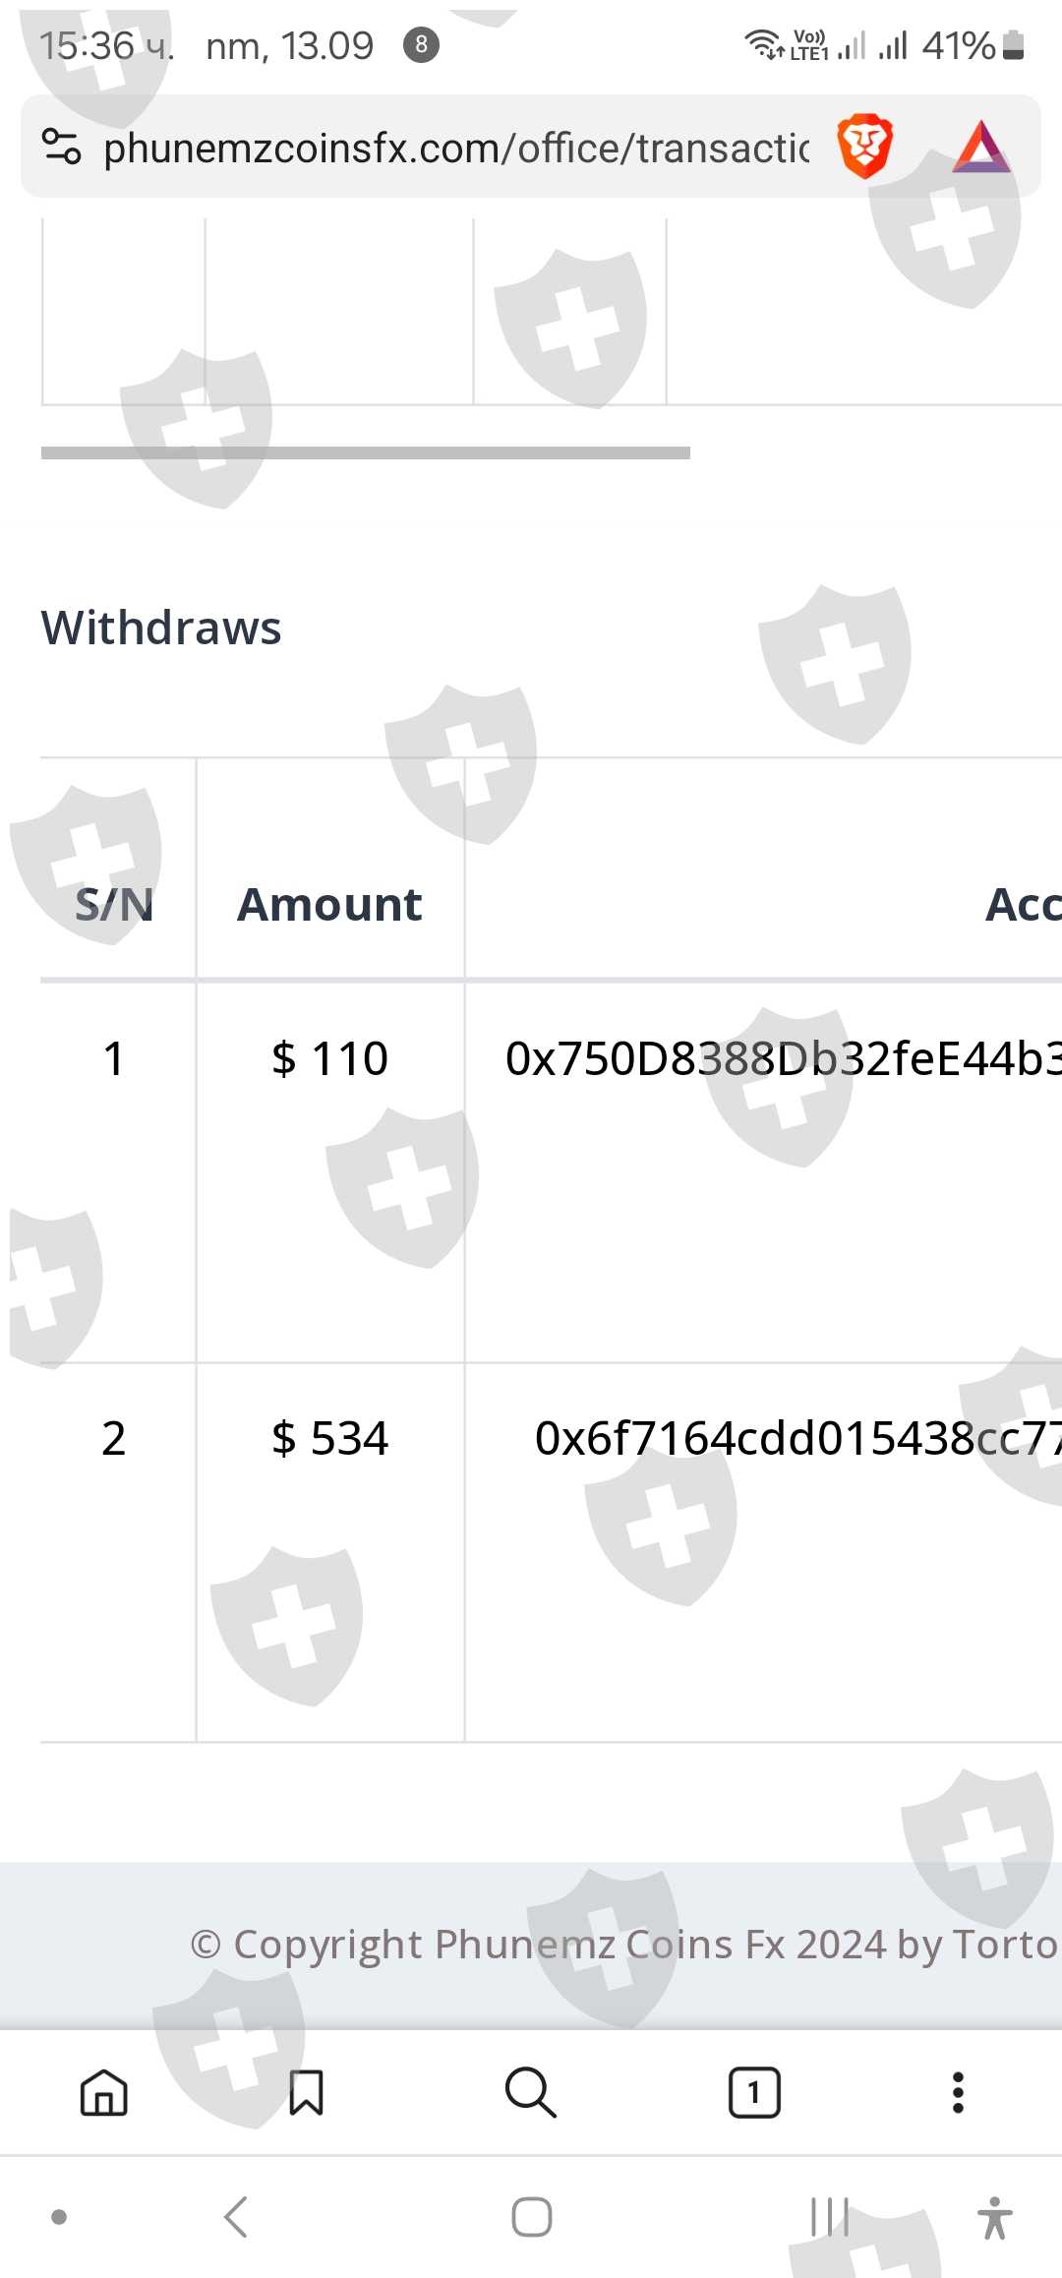Viewport: 1062px width, 2278px height.
Task: Tap the $ 534 withdrawal amount
Action: [329, 1438]
